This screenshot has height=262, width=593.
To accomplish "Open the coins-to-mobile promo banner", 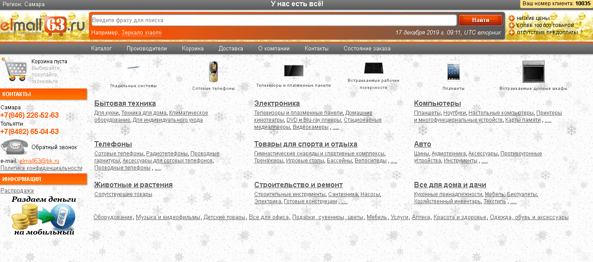I will pos(43,216).
